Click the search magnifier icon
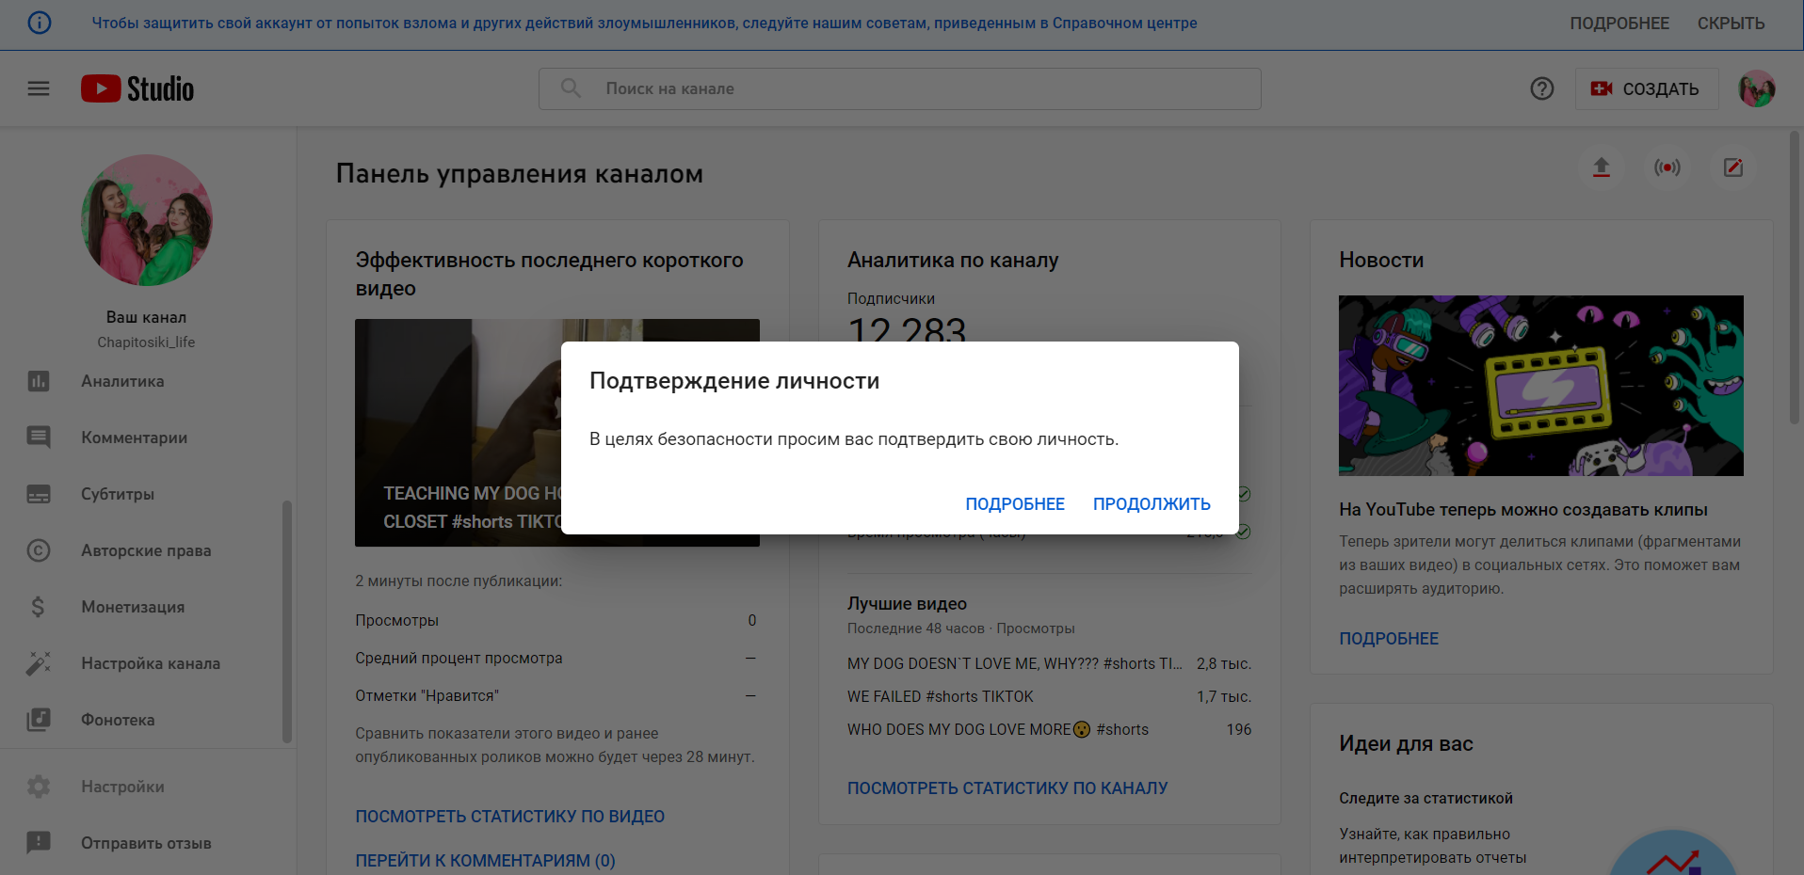 tap(571, 88)
